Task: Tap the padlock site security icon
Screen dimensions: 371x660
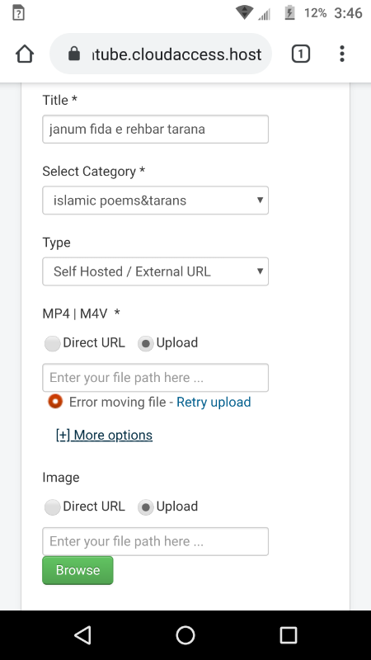Action: [x=74, y=54]
